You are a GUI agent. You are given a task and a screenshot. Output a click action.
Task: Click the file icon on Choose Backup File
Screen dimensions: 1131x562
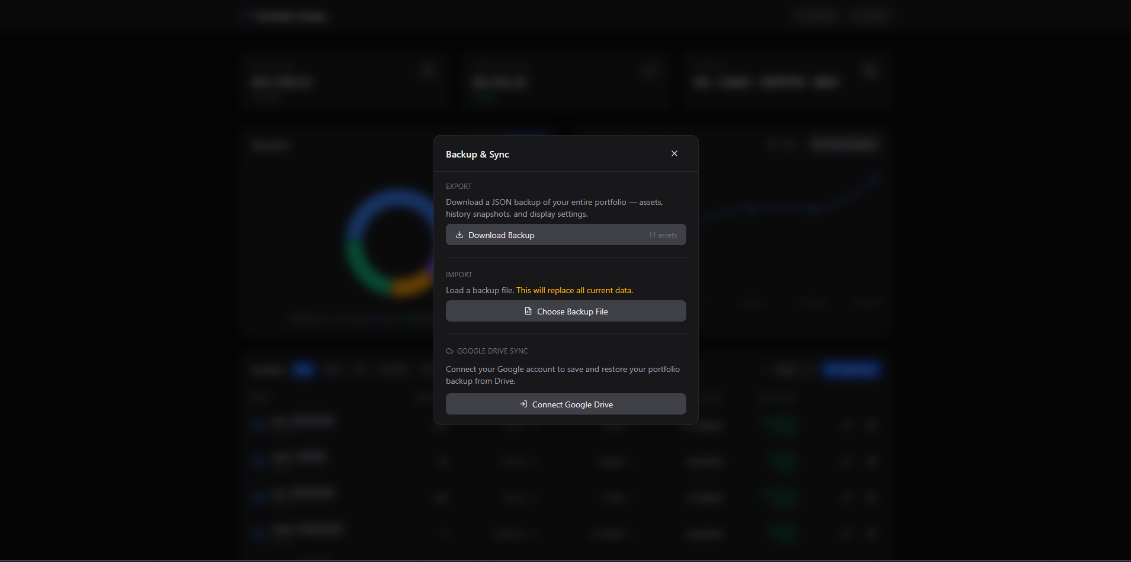(x=528, y=311)
